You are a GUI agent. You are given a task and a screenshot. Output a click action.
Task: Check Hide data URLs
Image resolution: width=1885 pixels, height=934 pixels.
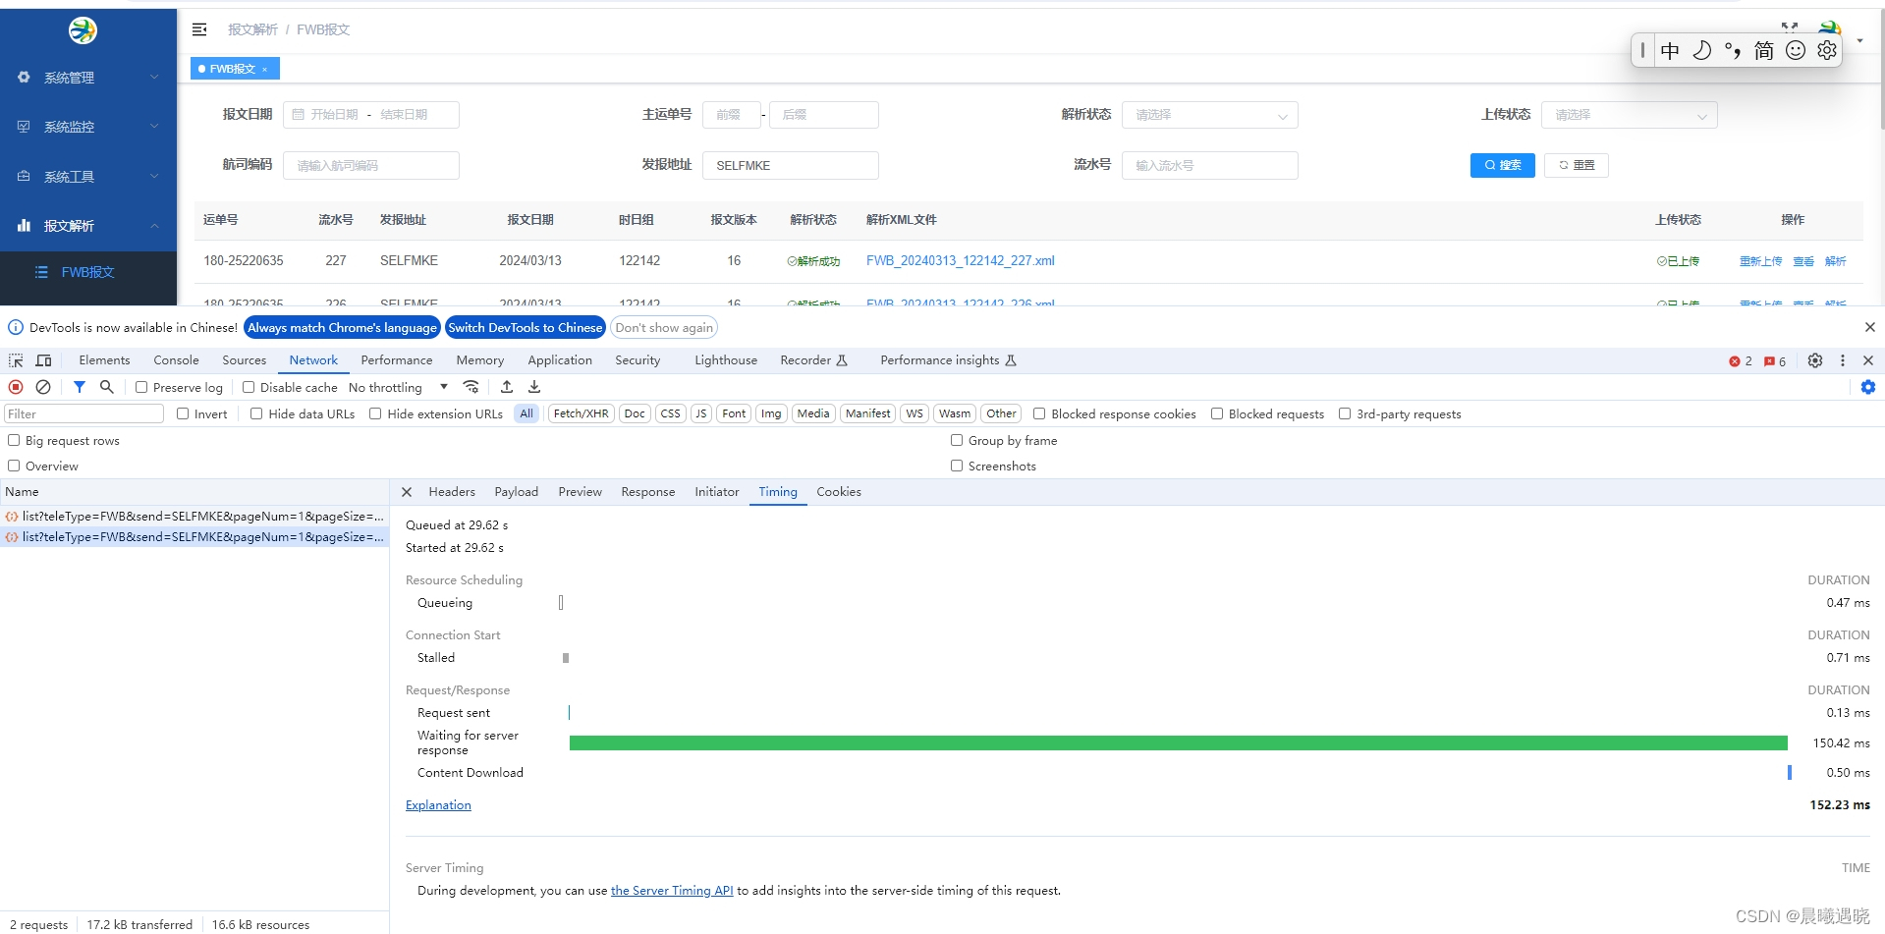pyautogui.click(x=256, y=413)
